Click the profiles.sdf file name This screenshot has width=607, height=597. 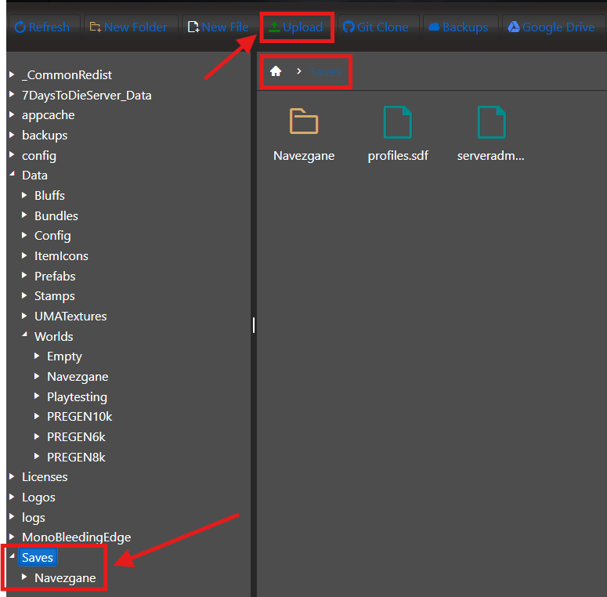click(x=398, y=156)
